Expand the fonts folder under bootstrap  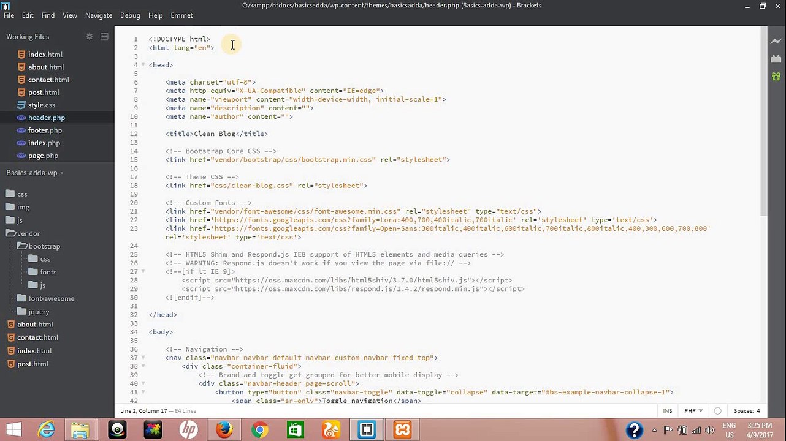click(42, 272)
